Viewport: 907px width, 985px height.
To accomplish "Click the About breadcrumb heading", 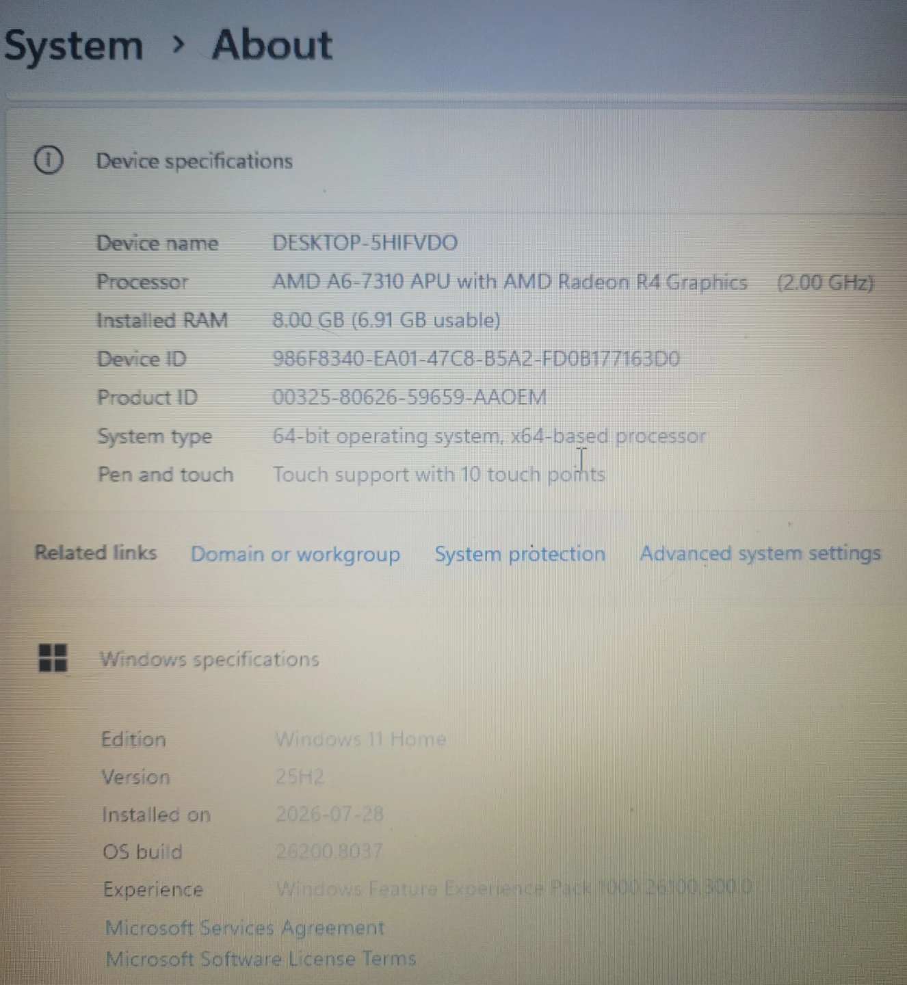I will click(x=272, y=44).
